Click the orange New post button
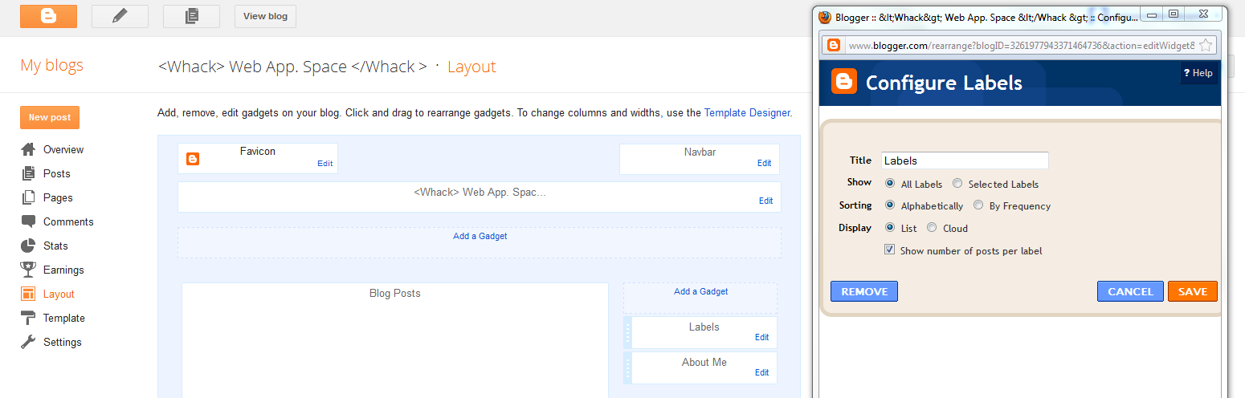This screenshot has width=1245, height=398. click(50, 117)
